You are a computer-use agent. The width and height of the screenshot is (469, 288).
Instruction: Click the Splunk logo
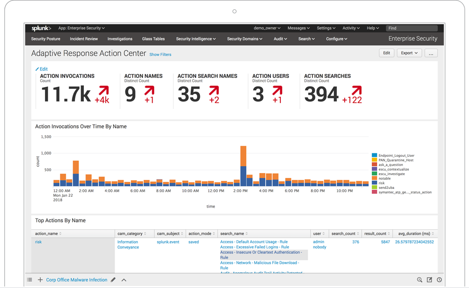[41, 28]
